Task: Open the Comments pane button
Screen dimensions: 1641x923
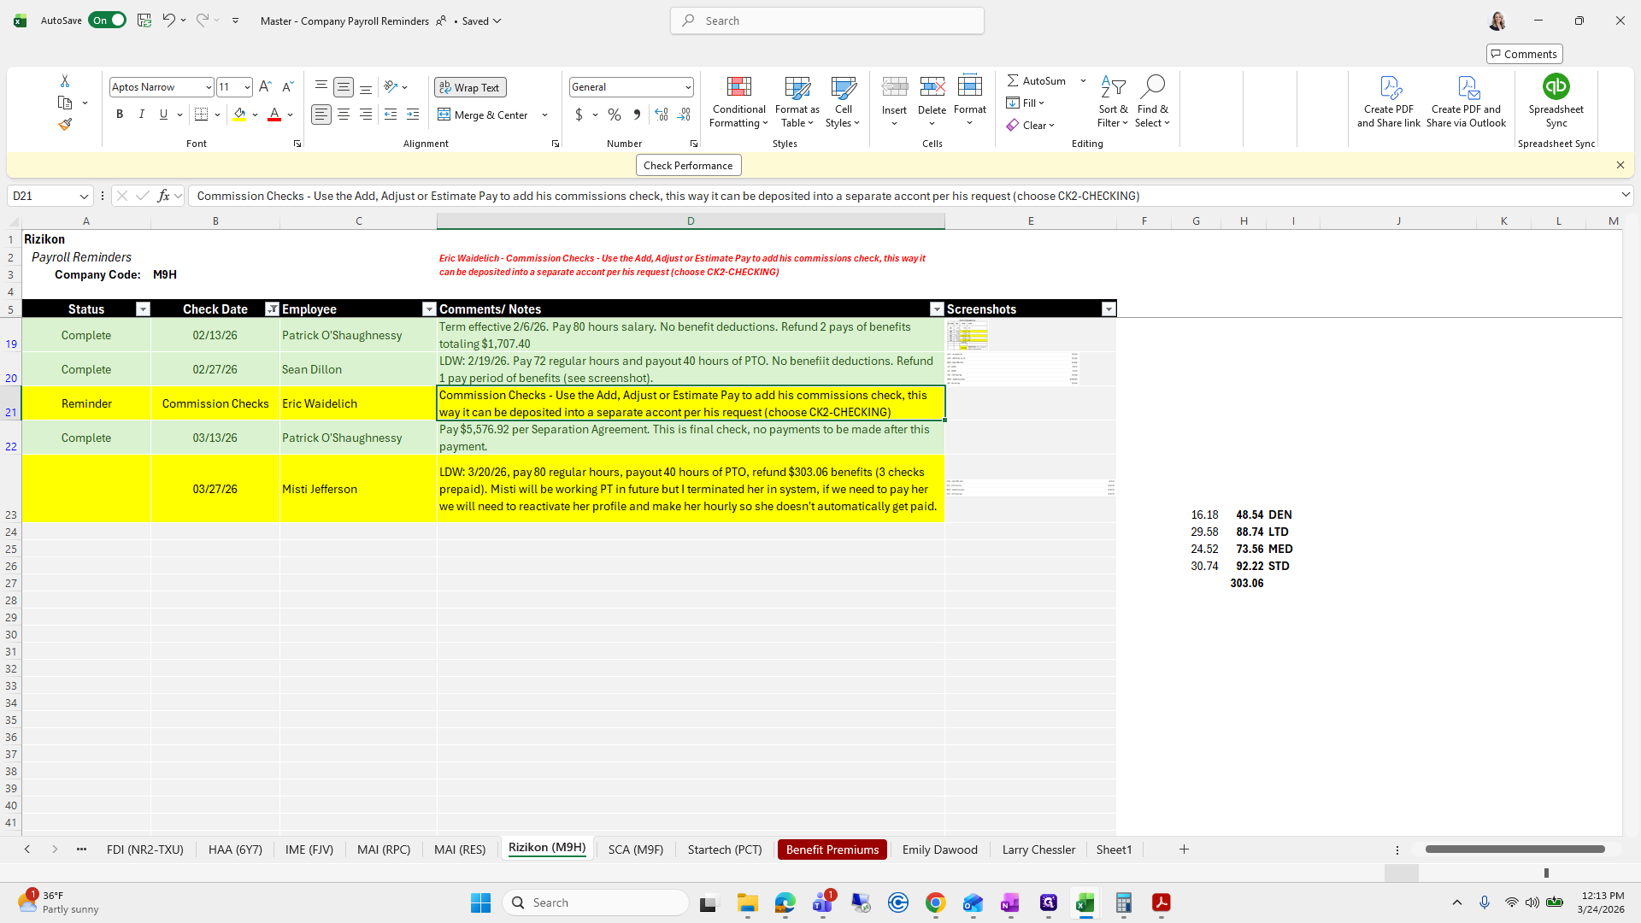Action: click(x=1524, y=54)
